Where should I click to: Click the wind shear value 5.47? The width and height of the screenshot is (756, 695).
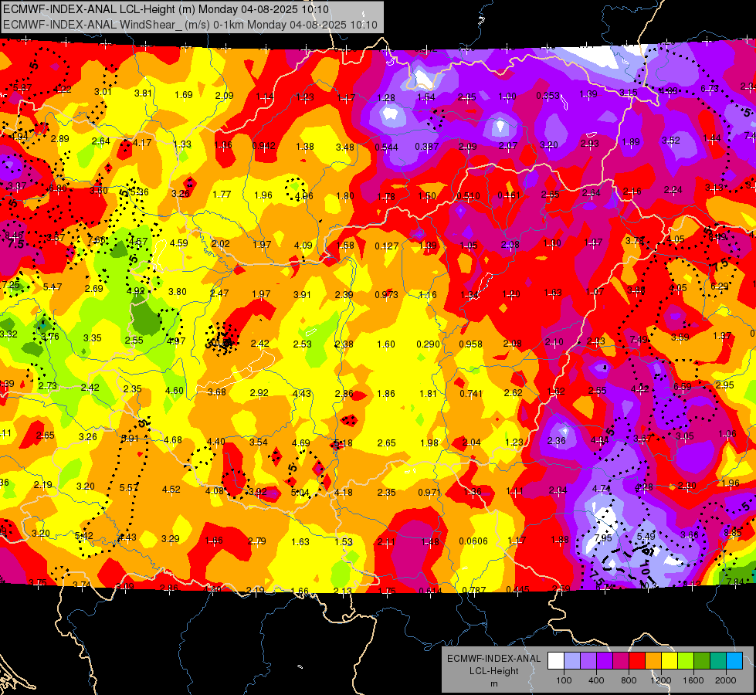[52, 287]
